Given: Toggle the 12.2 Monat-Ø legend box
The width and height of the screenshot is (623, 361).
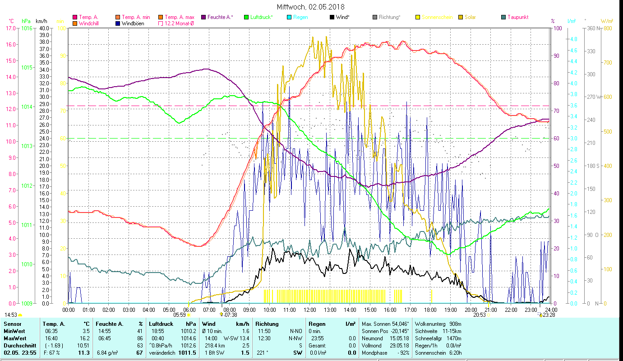Looking at the screenshot, I should click(161, 23).
